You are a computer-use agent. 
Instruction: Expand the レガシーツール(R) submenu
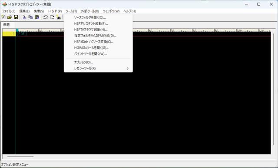coord(98,69)
